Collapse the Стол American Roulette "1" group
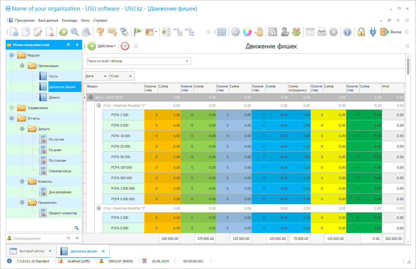This screenshot has height=269, width=416. (99, 105)
